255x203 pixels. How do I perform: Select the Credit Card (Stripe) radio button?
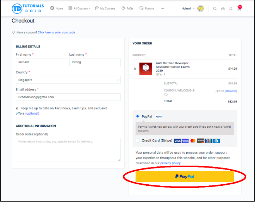point(138,140)
